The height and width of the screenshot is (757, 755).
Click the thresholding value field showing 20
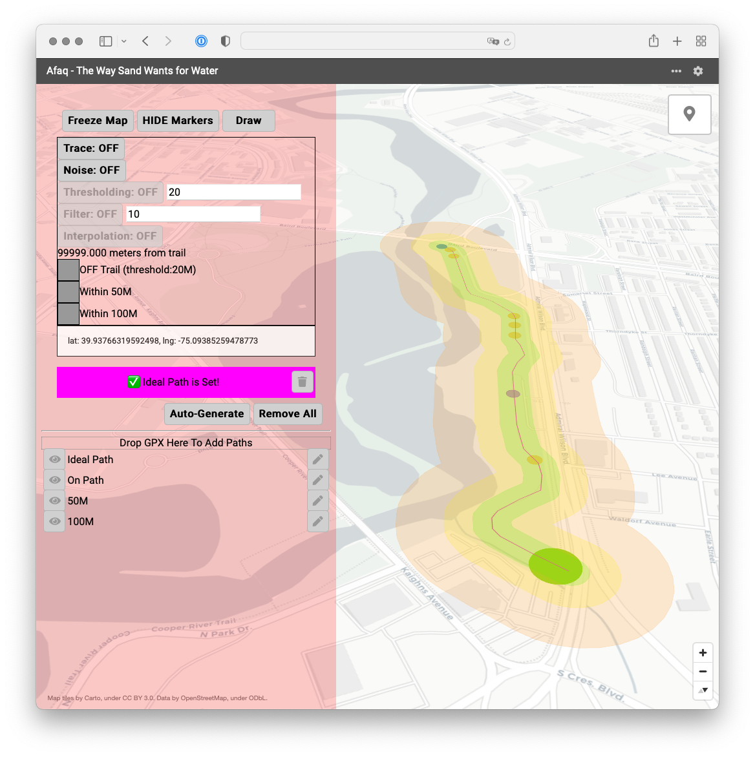(234, 192)
